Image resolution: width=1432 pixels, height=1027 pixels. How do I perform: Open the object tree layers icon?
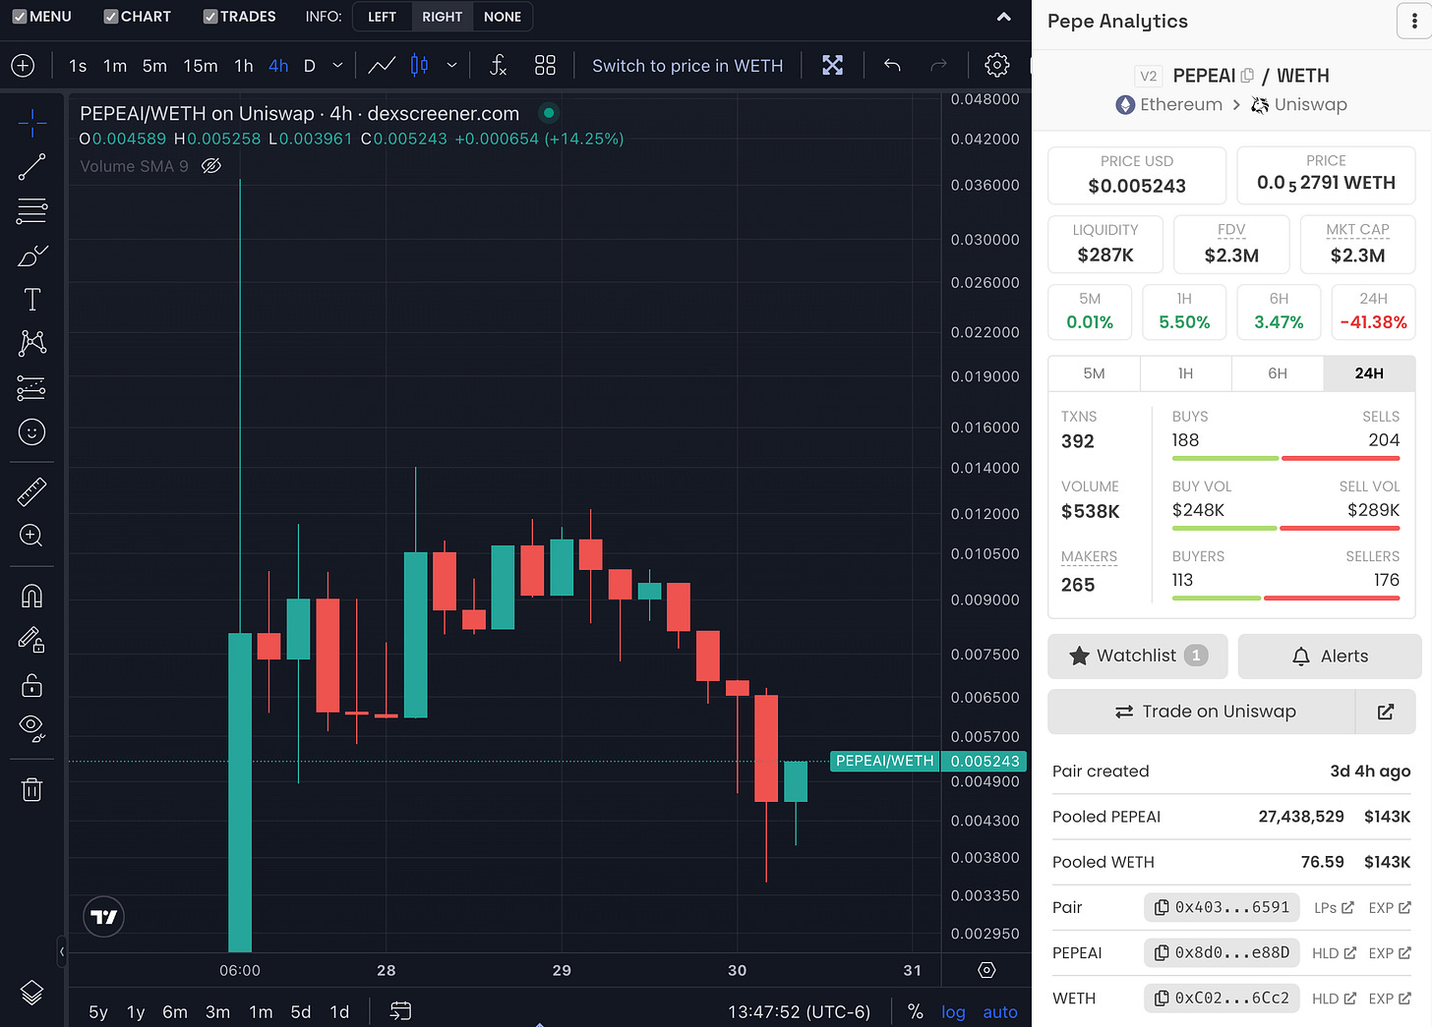point(31,993)
